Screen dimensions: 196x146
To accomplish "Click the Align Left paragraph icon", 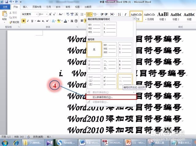I will tap(82, 21).
